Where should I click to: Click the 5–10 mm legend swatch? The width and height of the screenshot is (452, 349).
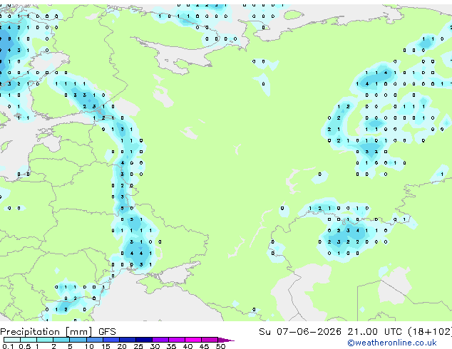[x=78, y=340]
